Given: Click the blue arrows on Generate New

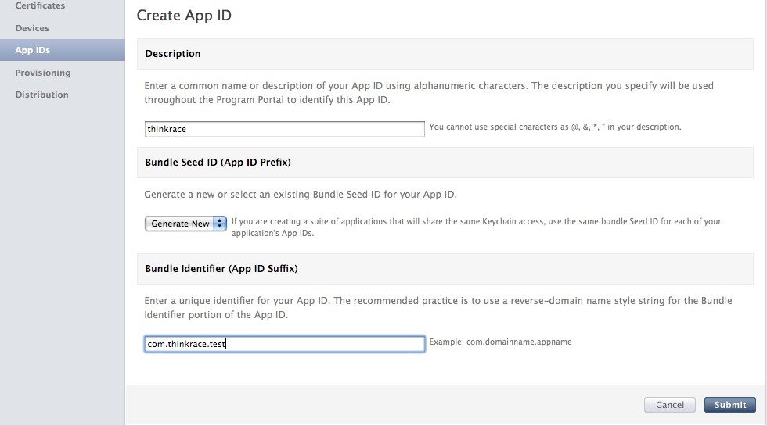Looking at the screenshot, I should [220, 224].
